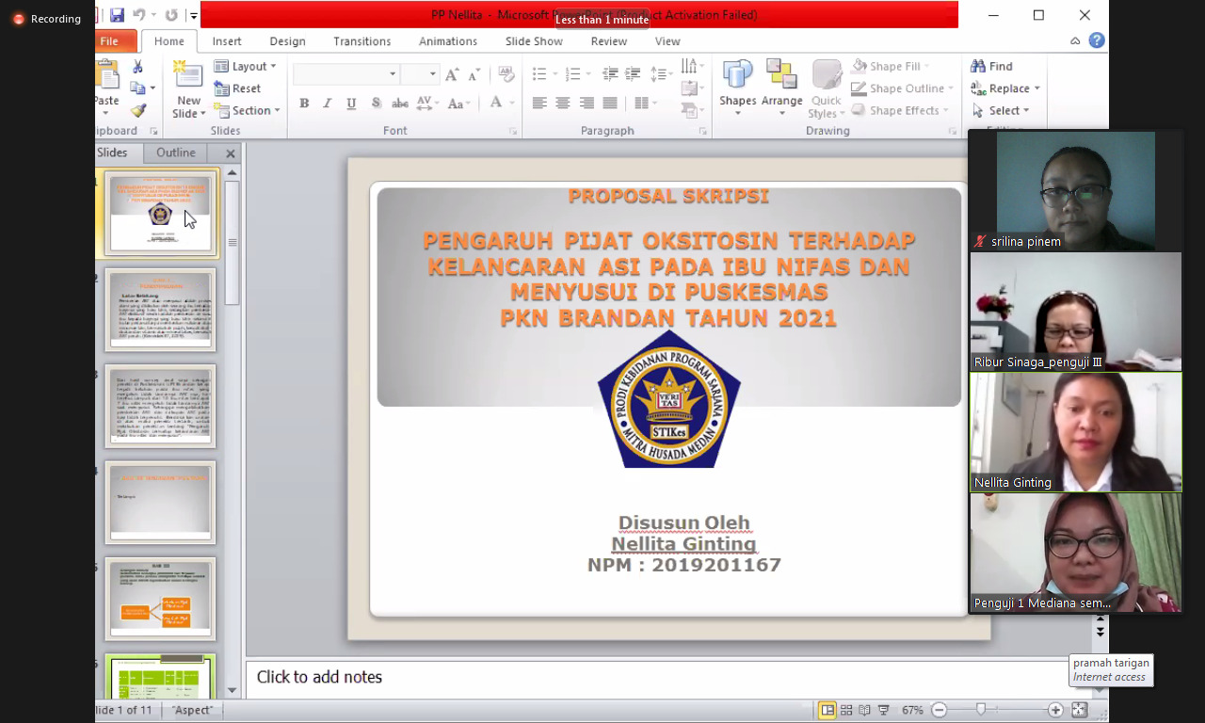Increase the font size
The image size is (1205, 723).
(452, 74)
